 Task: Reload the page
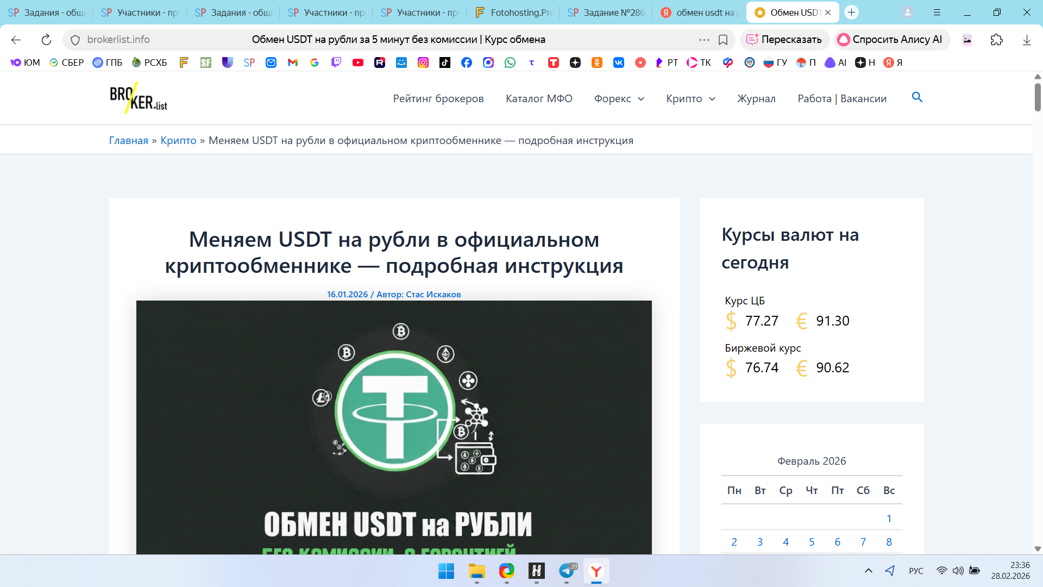tap(46, 40)
